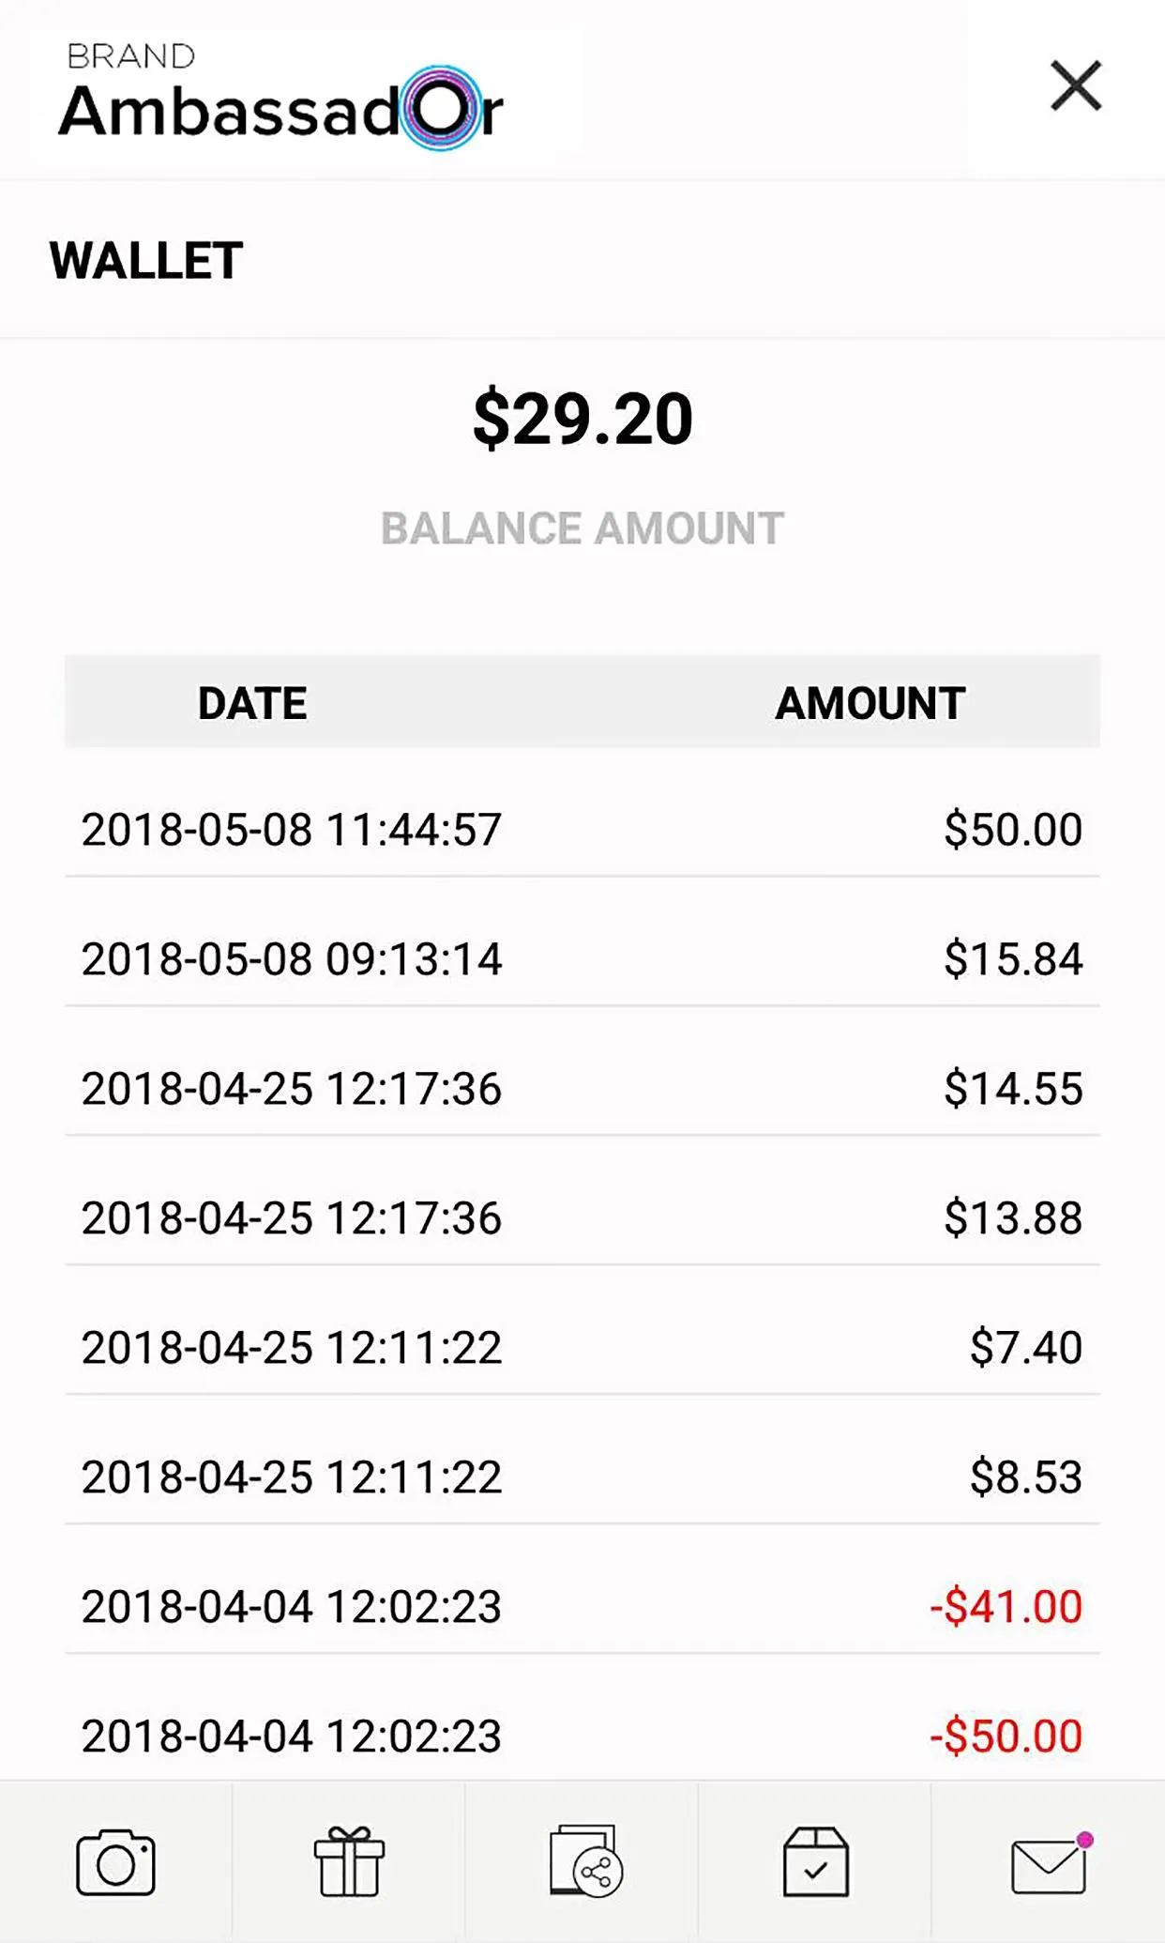Viewport: 1165px width, 1943px height.
Task: Tap the $7.40 transaction row
Action: [x=582, y=1348]
